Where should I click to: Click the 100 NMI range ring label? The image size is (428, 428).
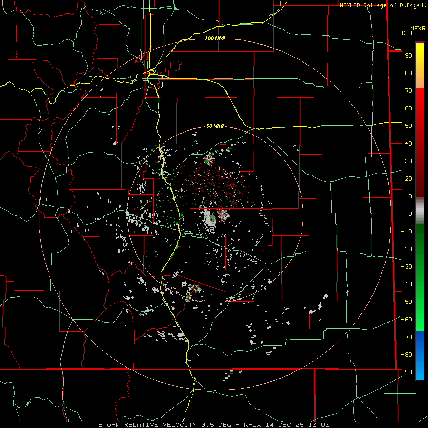215,38
